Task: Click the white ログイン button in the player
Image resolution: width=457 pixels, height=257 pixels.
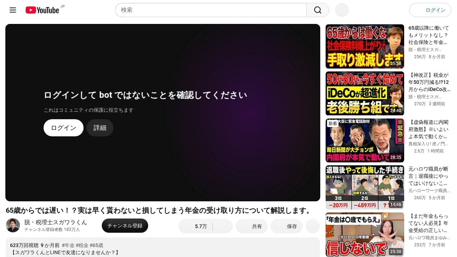Action: [64, 128]
